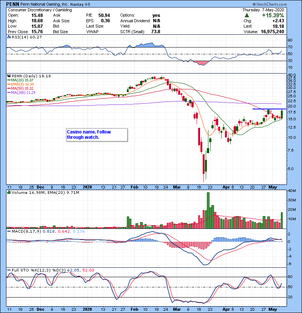302x313 pixels.
Task: Click the 'Casino name. Follow through watch.' annotation box
Action: pyautogui.click(x=97, y=135)
